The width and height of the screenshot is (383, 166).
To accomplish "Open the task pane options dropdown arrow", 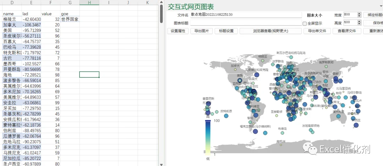I will tap(380, 6).
